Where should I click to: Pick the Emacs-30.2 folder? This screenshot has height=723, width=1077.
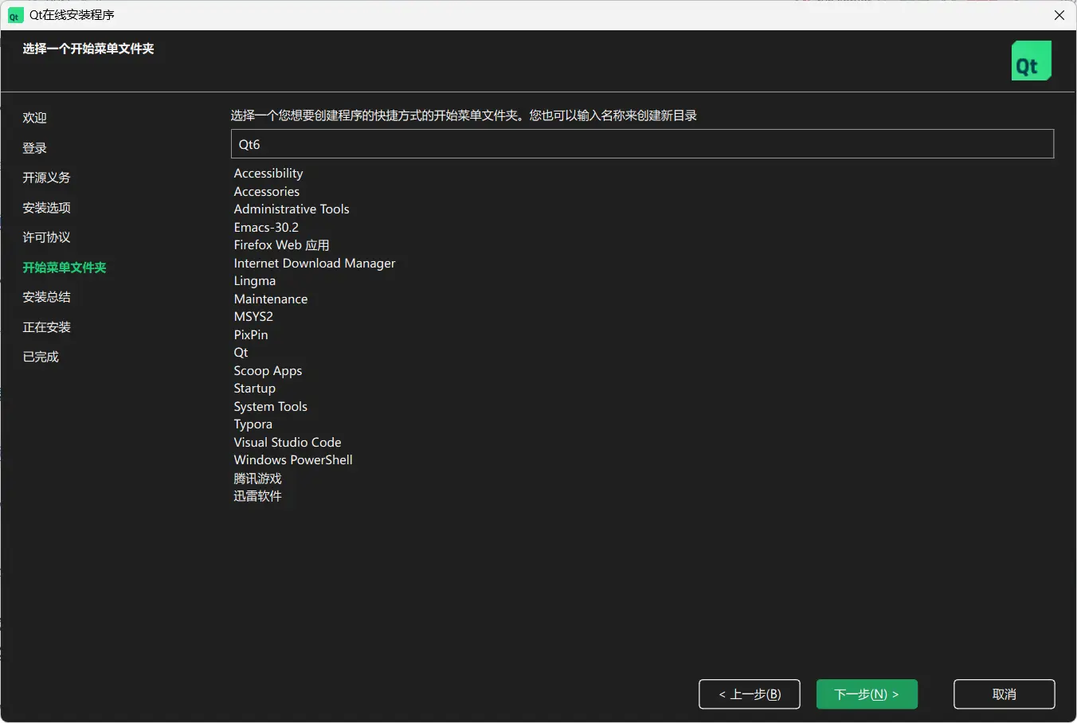click(266, 228)
